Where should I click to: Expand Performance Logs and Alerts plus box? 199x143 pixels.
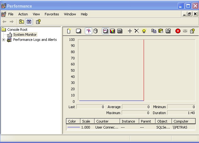tap(3, 40)
